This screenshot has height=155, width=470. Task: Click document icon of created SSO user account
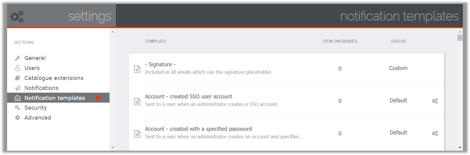[x=137, y=102]
